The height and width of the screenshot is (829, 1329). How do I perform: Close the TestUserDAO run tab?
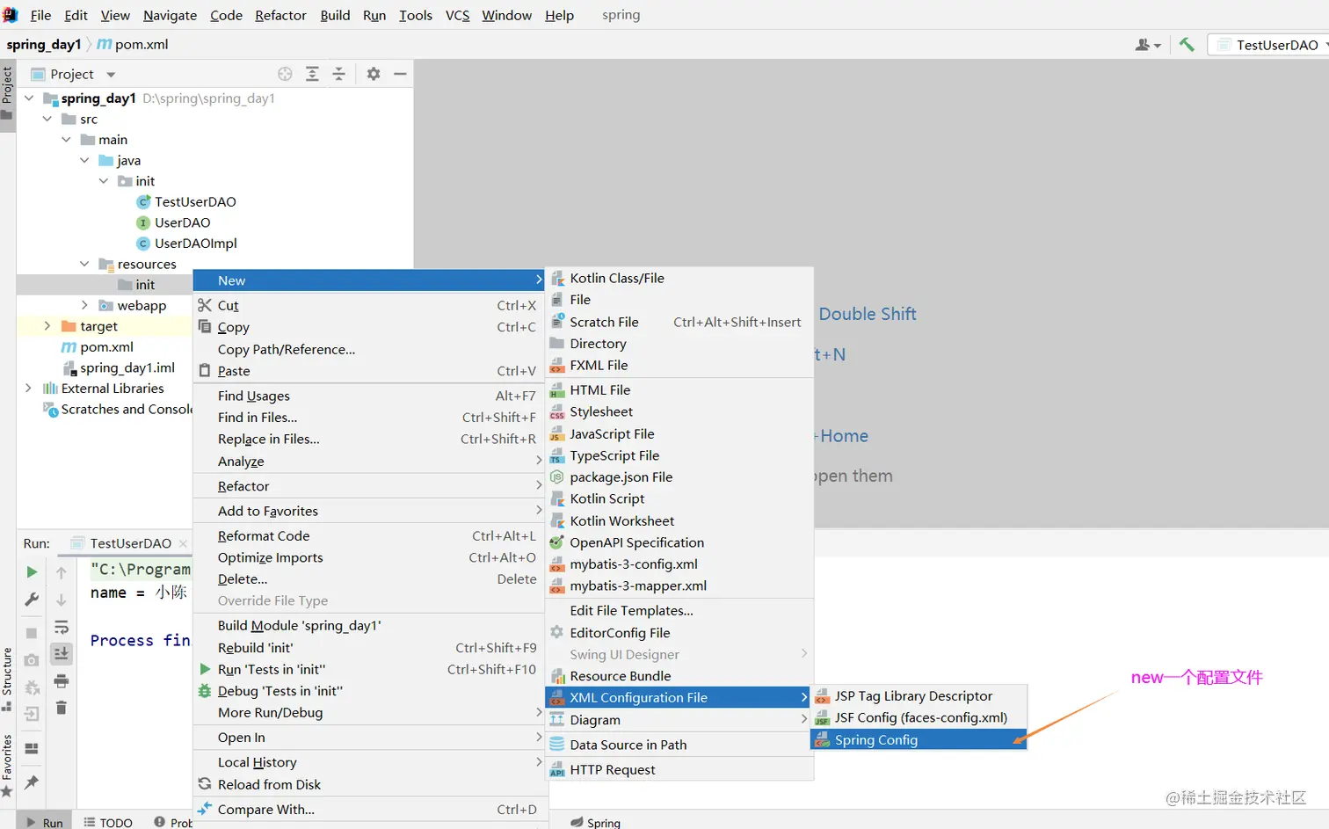pos(183,544)
